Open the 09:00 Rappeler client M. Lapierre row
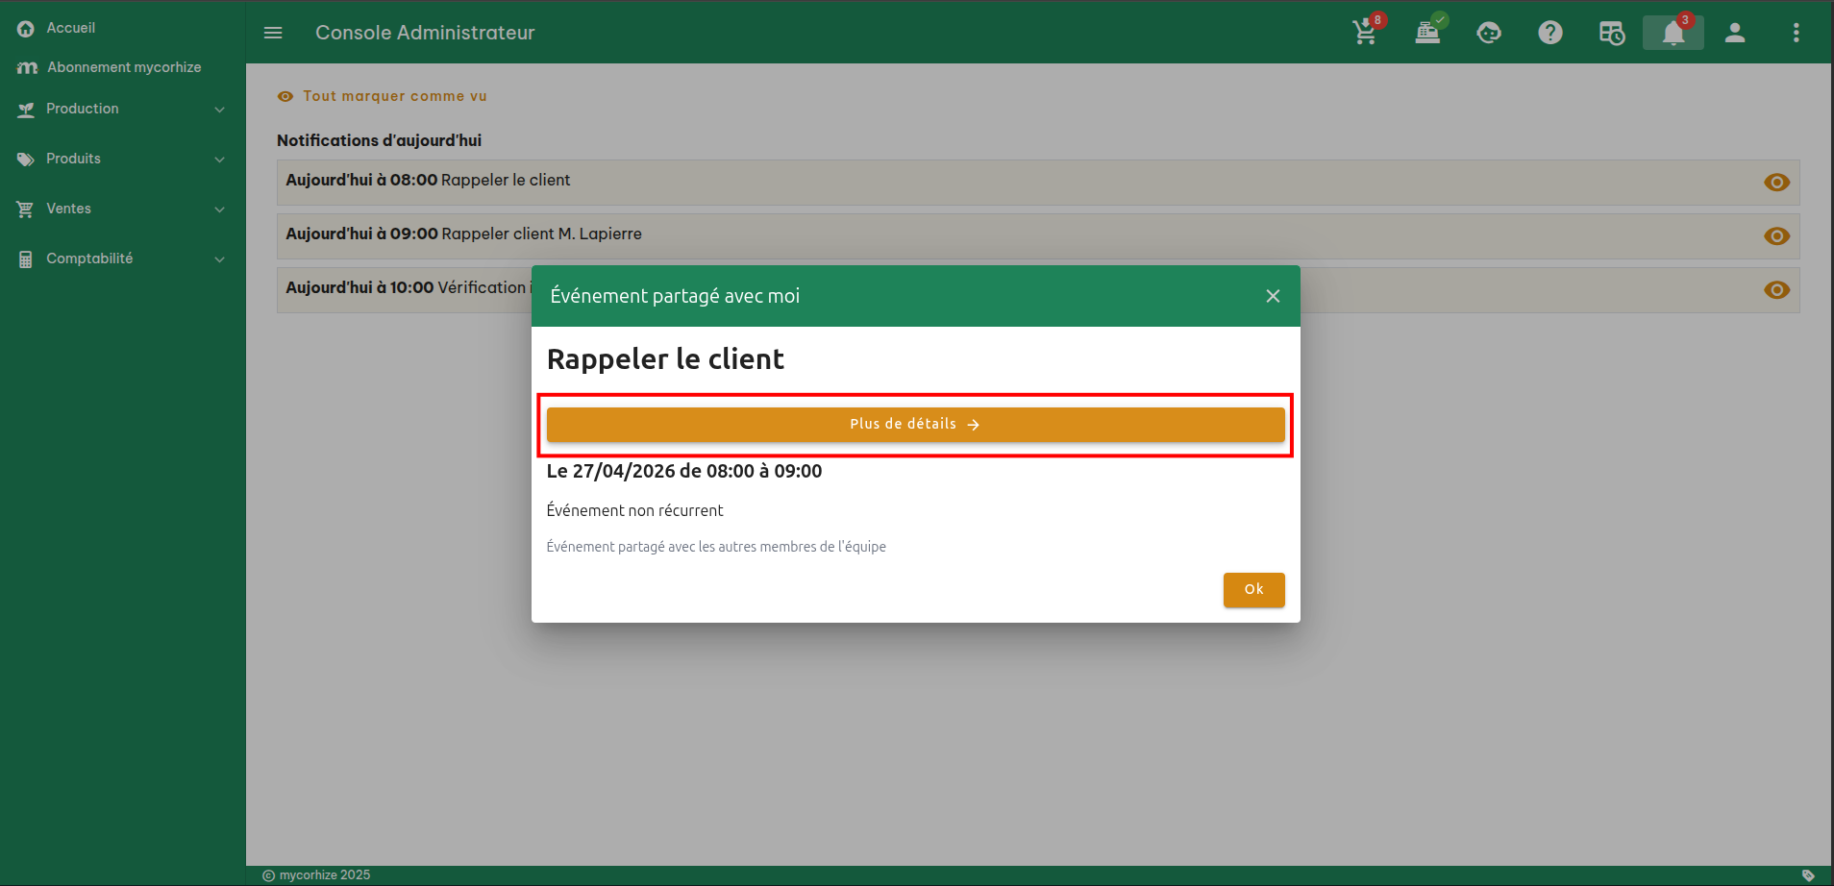 coord(1038,236)
